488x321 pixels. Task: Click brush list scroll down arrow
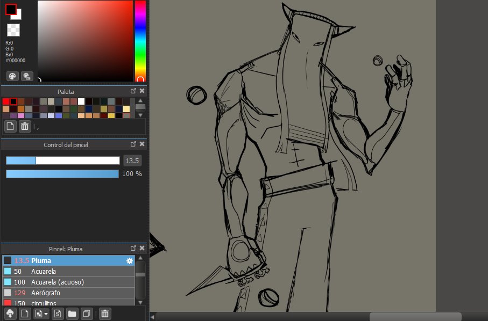140,302
